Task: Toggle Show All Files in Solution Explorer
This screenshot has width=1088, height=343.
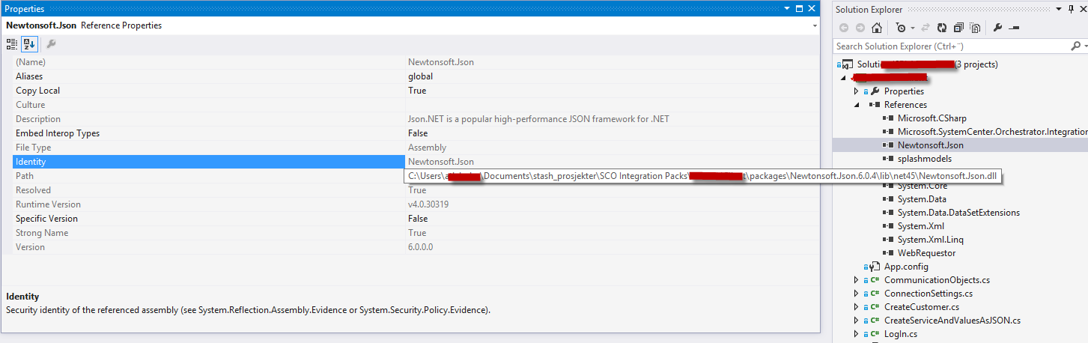Action: tap(975, 28)
